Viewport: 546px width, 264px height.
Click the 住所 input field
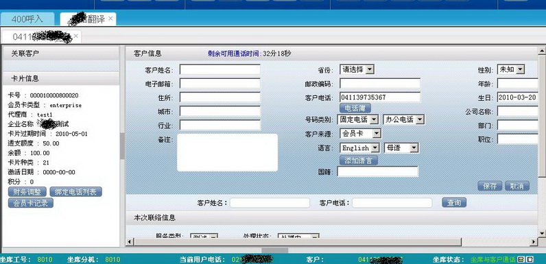tap(220, 97)
